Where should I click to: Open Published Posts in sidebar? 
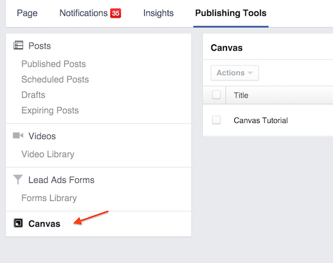coord(53,64)
